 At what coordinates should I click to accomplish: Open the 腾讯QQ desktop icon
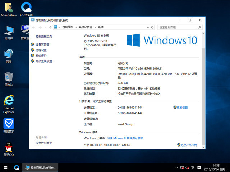9,148
